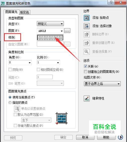Click the expand arrow icon beside Help
This screenshot has height=142, width=127.
120,137
